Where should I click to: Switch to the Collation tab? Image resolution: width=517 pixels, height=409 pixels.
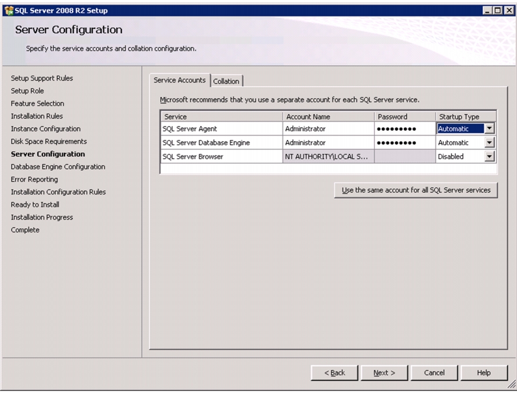point(226,81)
